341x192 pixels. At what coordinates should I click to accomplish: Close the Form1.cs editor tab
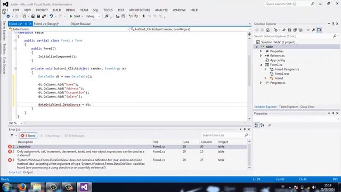[30, 23]
